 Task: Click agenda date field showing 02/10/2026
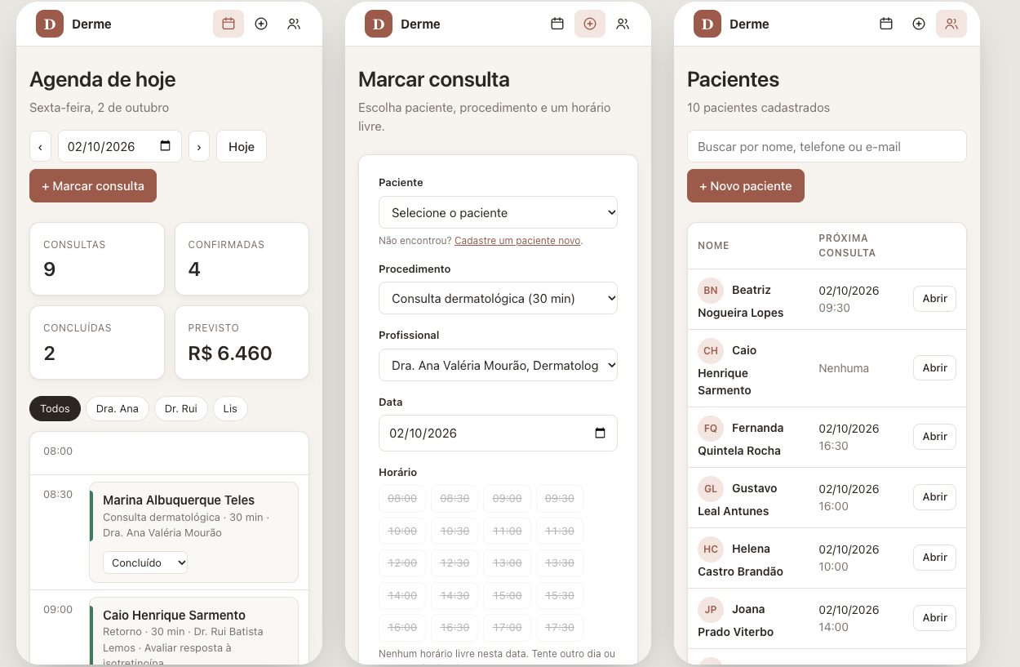[120, 147]
